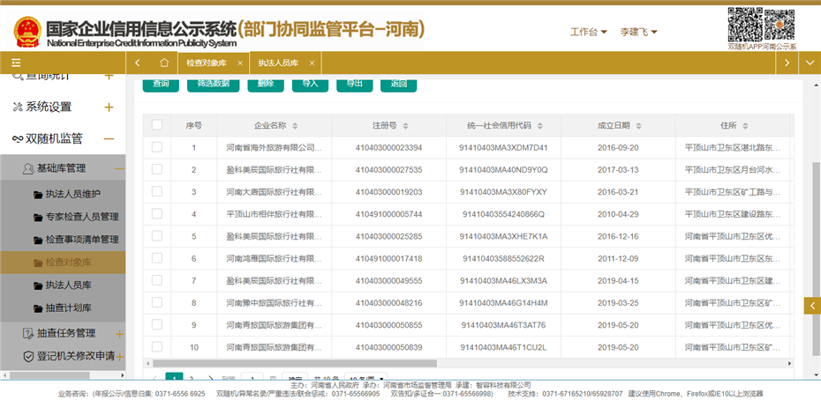821x400 pixels.
Task: Check the box for 河南鸿雁国际旅行社 row
Action: pyautogui.click(x=157, y=258)
